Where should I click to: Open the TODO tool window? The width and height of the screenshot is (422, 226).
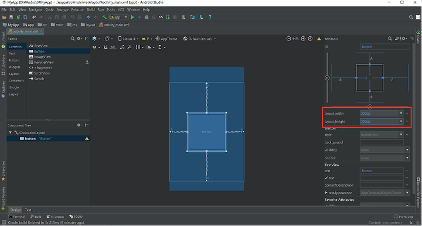point(76,217)
